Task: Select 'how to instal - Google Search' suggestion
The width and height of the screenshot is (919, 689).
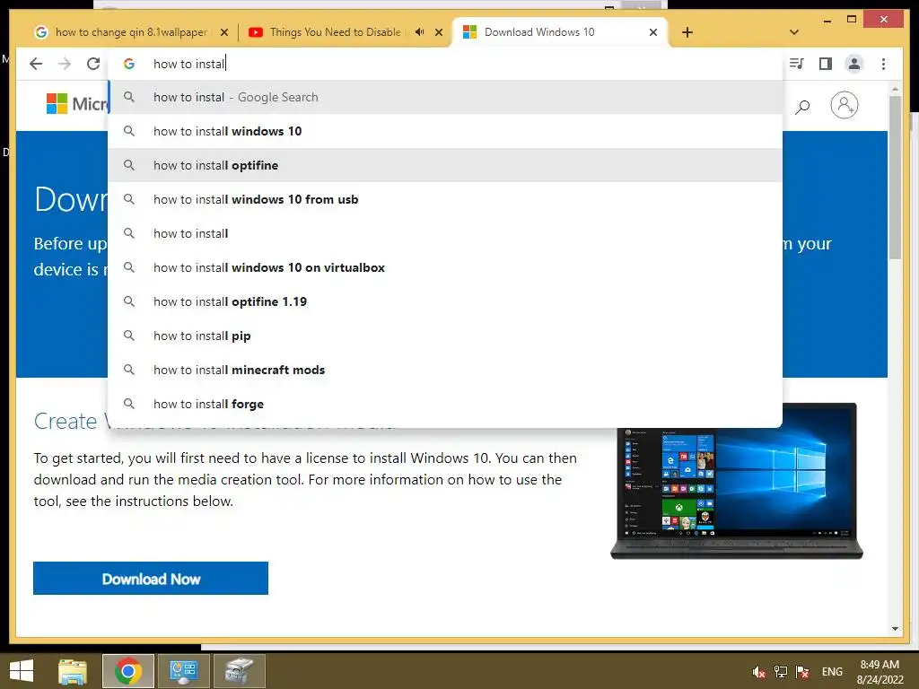Action: [445, 97]
